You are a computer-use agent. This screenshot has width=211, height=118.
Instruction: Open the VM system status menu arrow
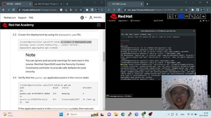pyautogui.click(x=209, y=21)
